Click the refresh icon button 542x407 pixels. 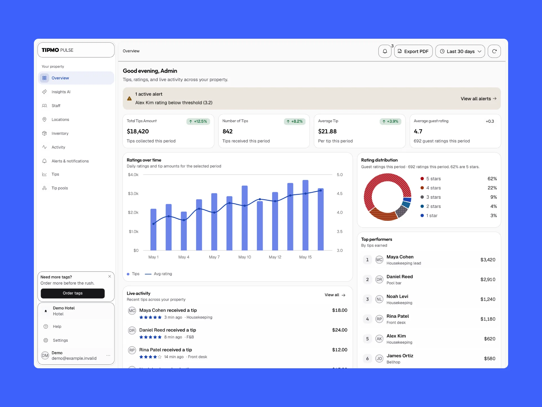[494, 51]
